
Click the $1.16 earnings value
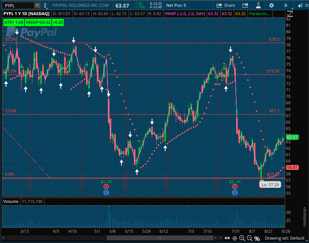[235, 182]
